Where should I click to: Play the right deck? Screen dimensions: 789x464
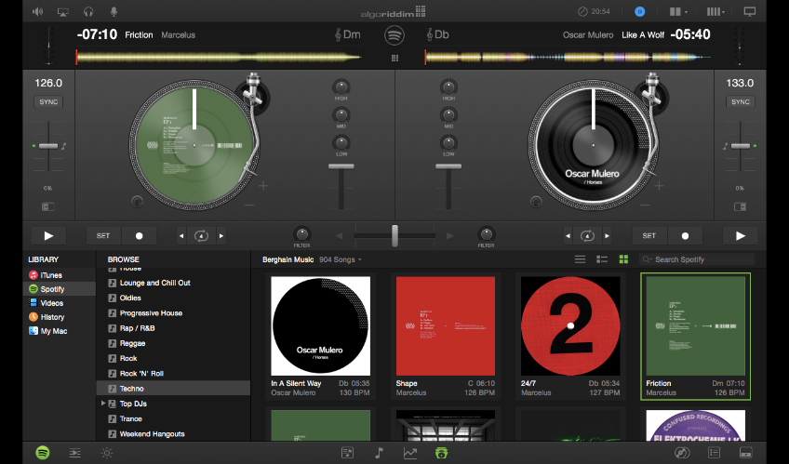[x=741, y=236]
